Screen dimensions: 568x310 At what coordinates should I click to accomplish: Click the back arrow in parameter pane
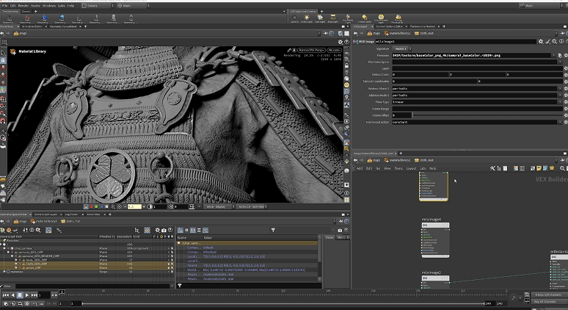[354, 33]
